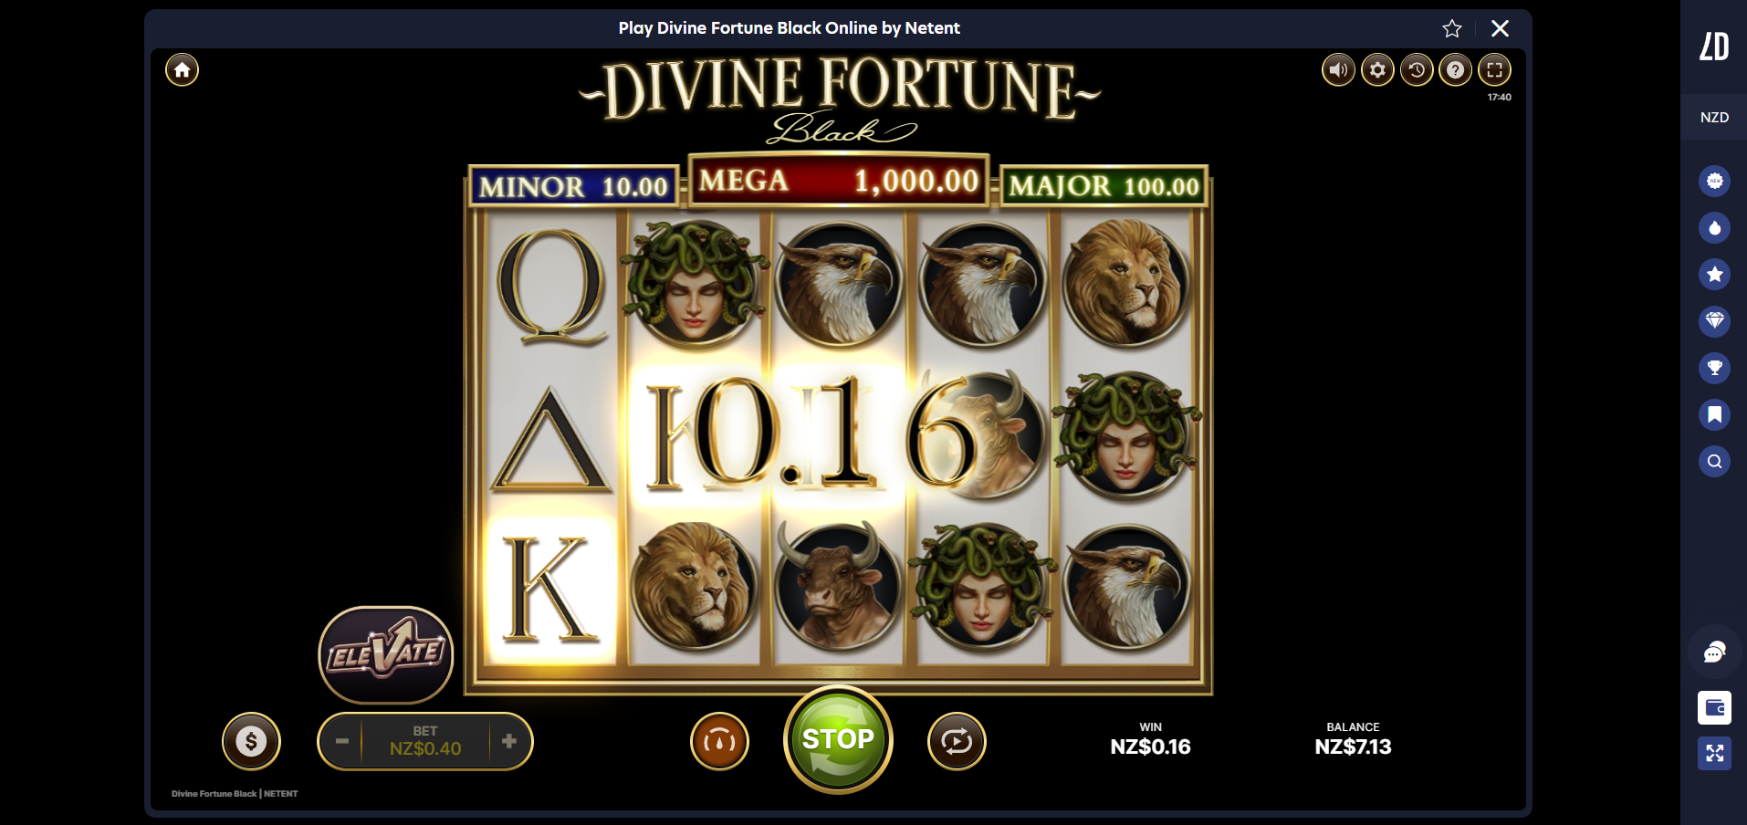Decrease the bet with minus button

click(342, 741)
